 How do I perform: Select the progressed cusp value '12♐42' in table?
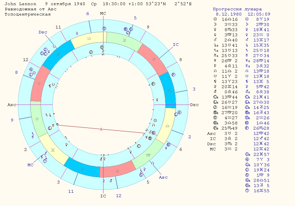pyautogui.click(x=261, y=139)
